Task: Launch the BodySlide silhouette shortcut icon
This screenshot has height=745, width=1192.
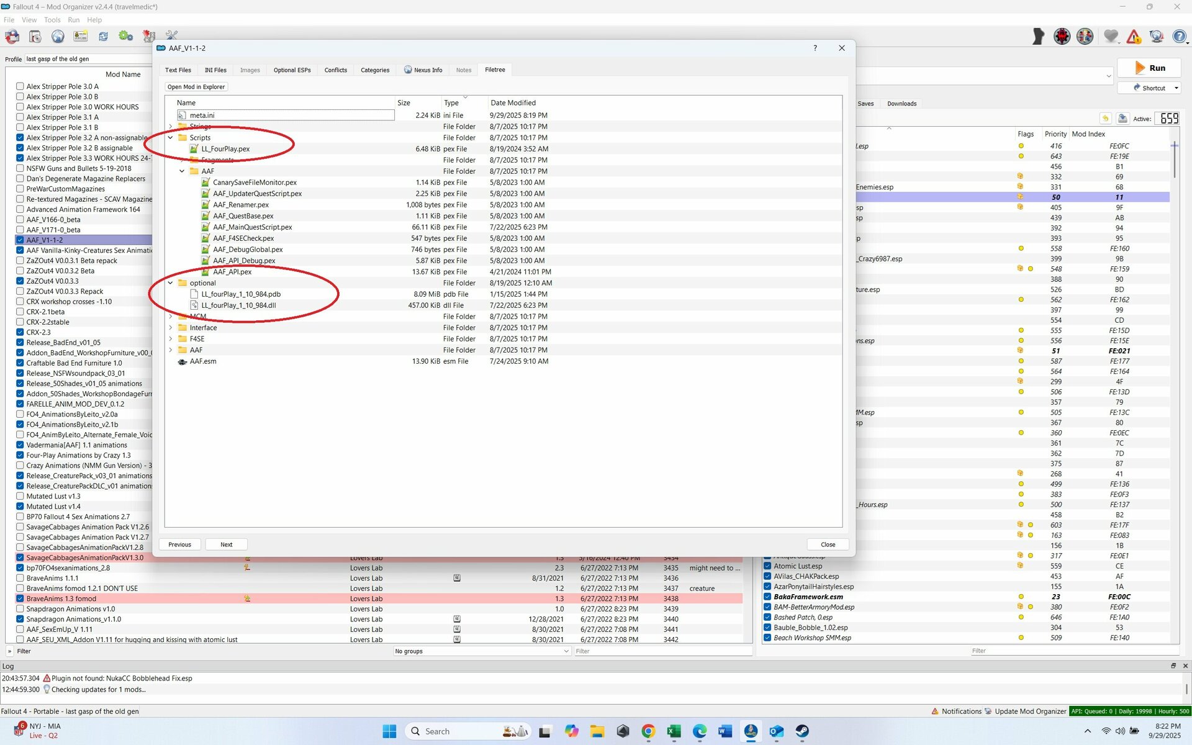Action: 1039,37
